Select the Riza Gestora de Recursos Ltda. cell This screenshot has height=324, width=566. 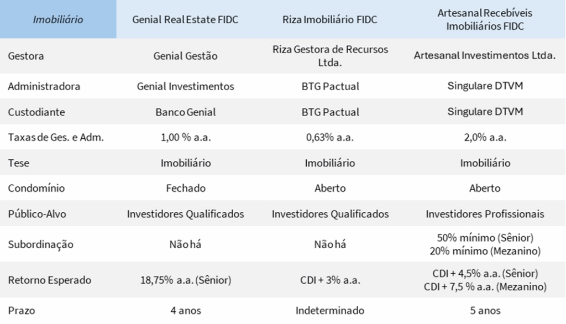point(330,56)
